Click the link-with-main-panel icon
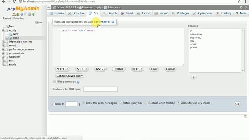249x140 pixels. (40, 23)
